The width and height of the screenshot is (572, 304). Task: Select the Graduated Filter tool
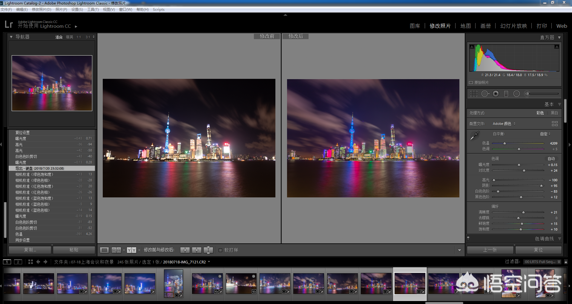(506, 94)
